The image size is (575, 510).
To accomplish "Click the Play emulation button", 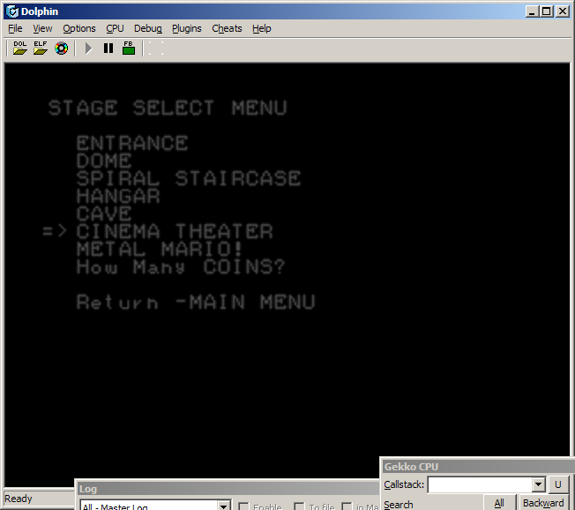I will tap(88, 48).
